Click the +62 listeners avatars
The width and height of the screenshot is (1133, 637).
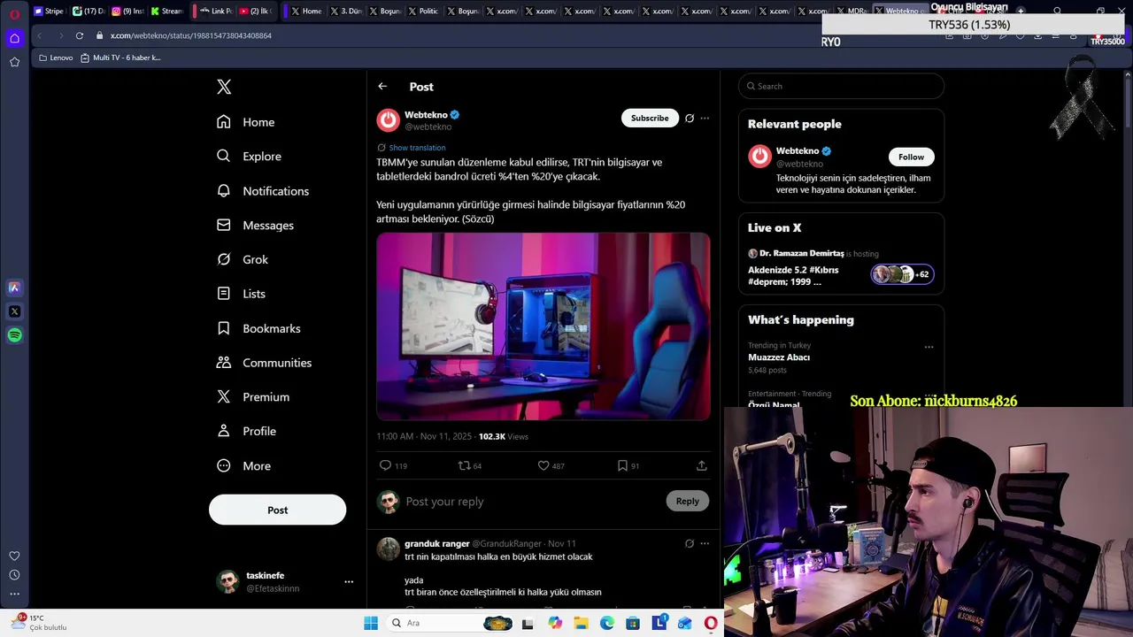[902, 274]
